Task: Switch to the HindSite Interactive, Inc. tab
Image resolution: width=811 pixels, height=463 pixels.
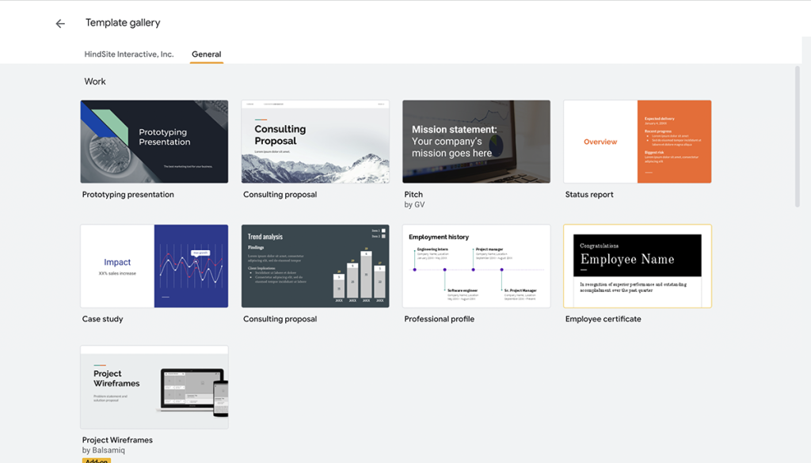Action: click(x=129, y=54)
